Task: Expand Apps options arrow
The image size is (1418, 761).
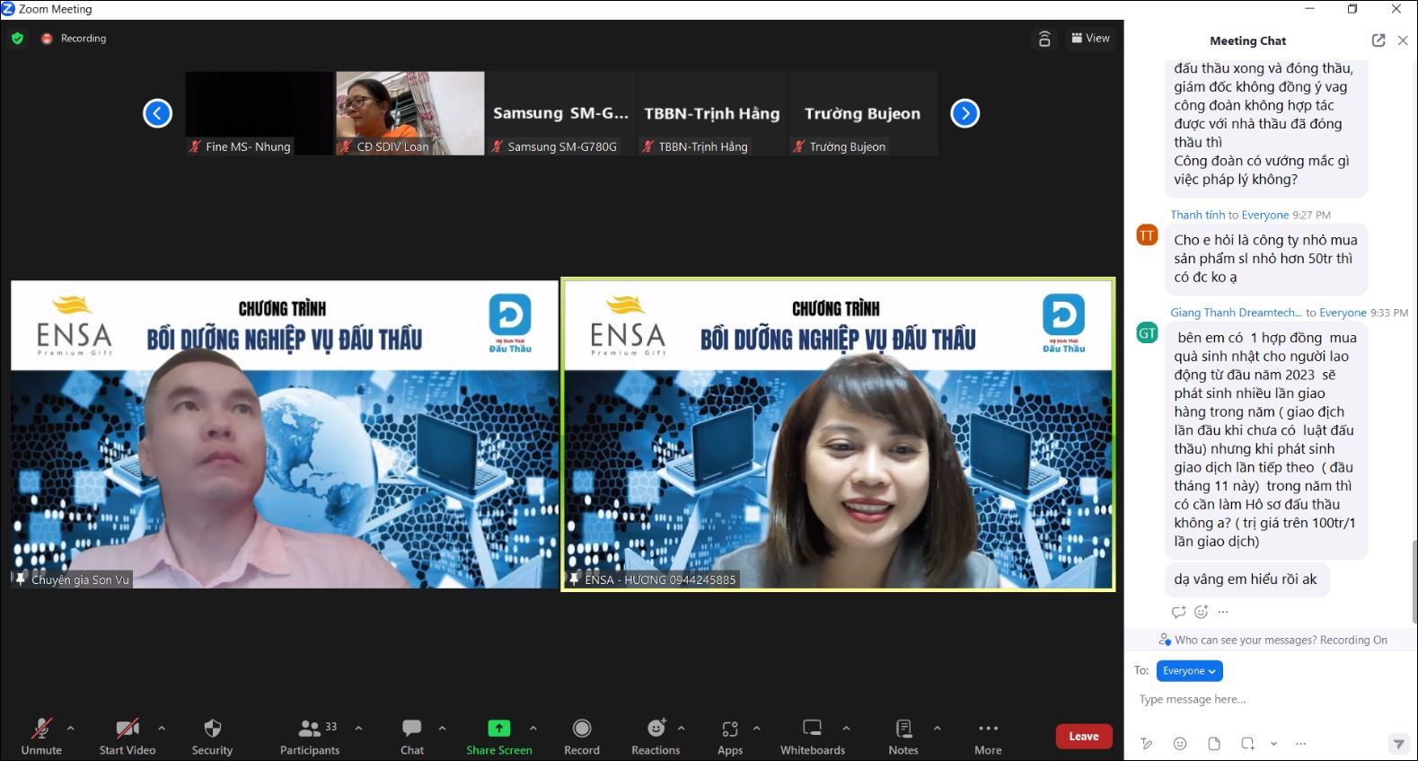Action: [x=757, y=728]
